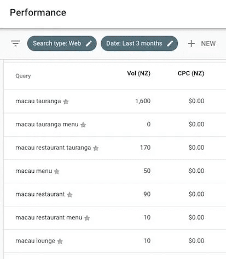
Task: Select the macau restaurant query text
Action: pyautogui.click(x=40, y=194)
